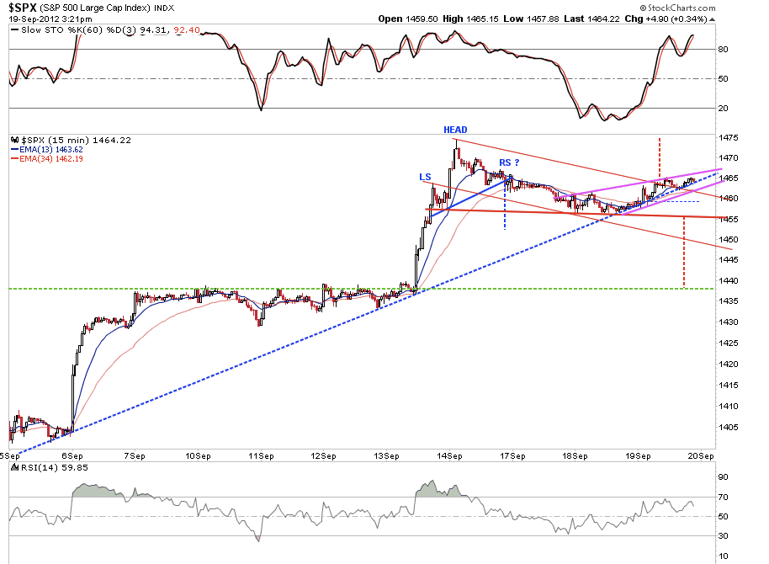Click the 1435 price axis label

point(729,301)
